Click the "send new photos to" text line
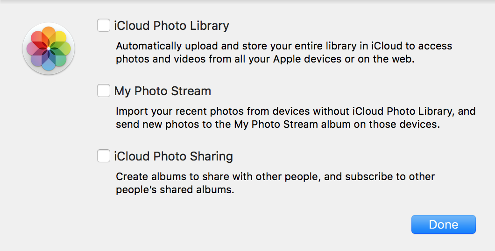The height and width of the screenshot is (251, 495). click(x=278, y=125)
